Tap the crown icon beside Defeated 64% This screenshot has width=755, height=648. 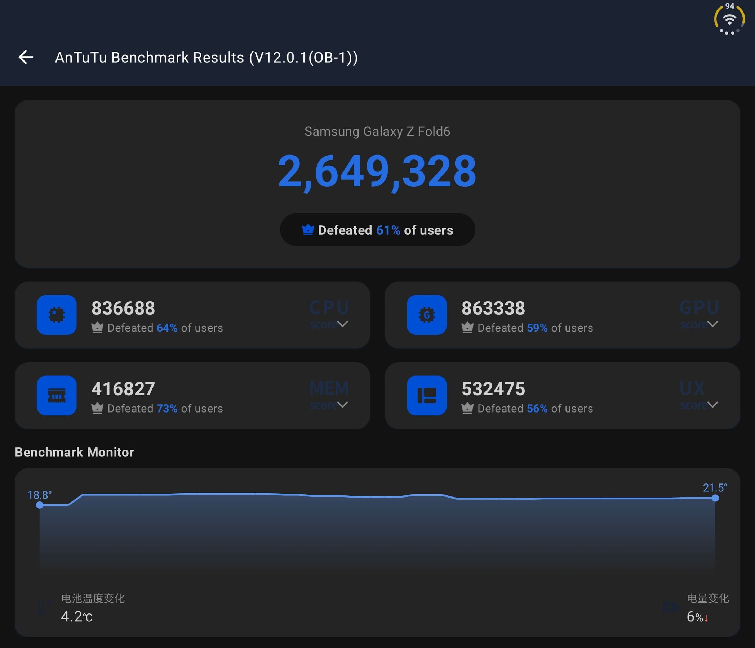(97, 328)
